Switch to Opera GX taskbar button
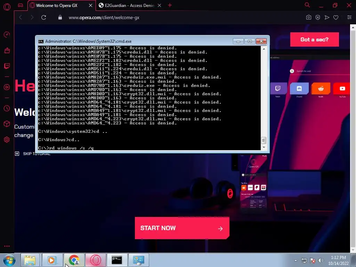 click(x=96, y=260)
